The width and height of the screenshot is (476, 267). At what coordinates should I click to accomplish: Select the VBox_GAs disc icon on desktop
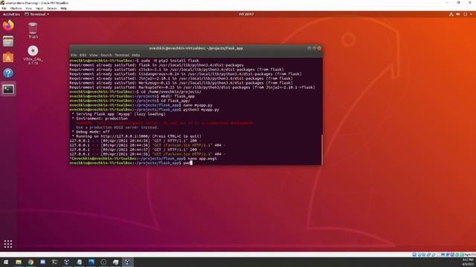click(x=33, y=55)
